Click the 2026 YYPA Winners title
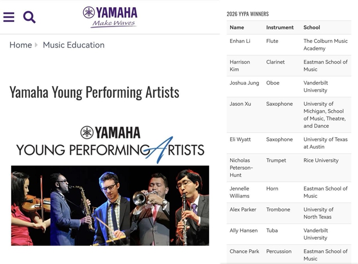Viewport: 358px width, 264px height. point(248,14)
